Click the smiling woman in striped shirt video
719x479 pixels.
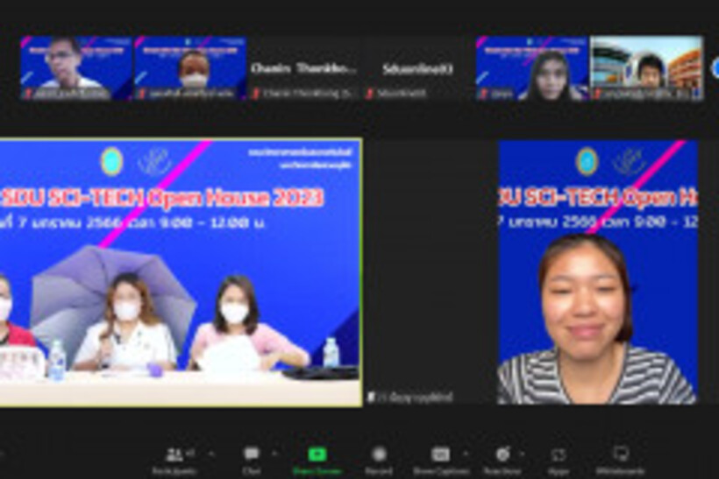(597, 271)
